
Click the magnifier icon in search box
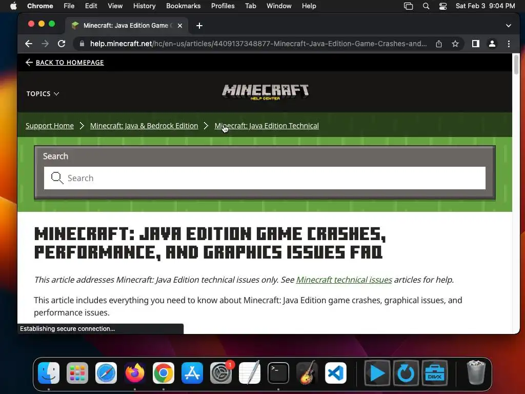(x=57, y=178)
